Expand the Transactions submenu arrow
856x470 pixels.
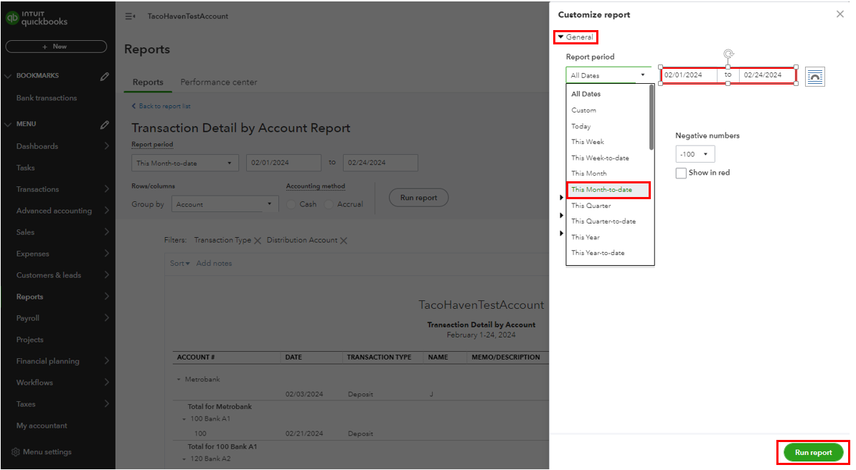point(106,189)
